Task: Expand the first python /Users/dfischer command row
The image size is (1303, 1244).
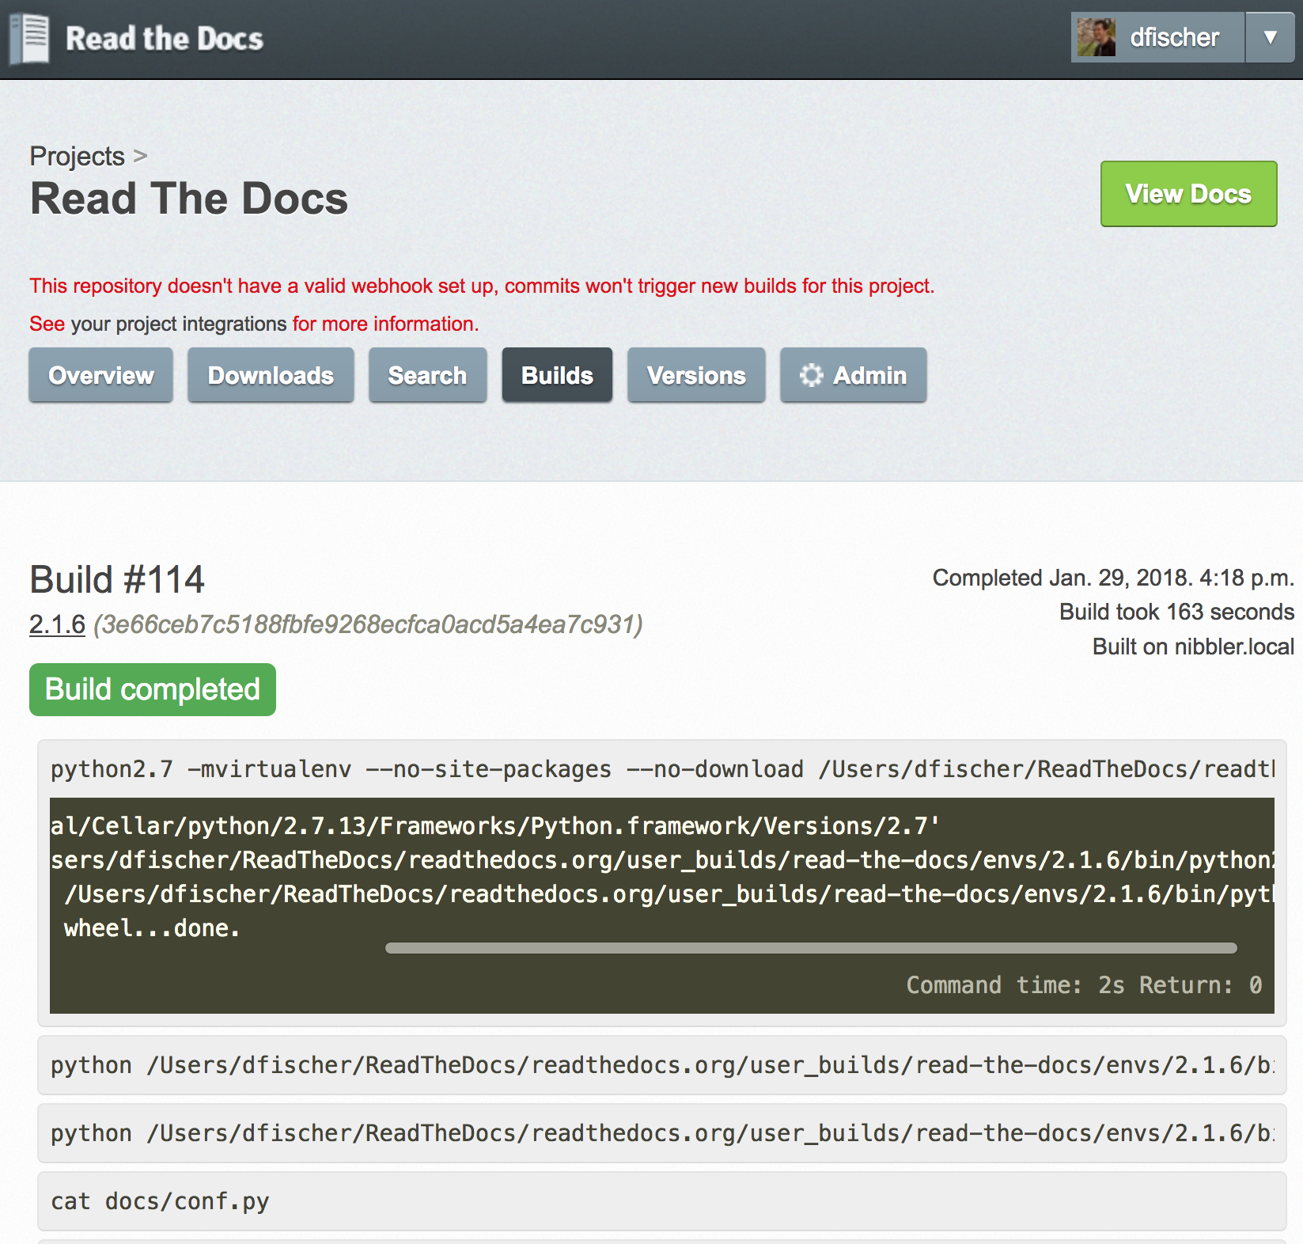Action: pos(662,1065)
